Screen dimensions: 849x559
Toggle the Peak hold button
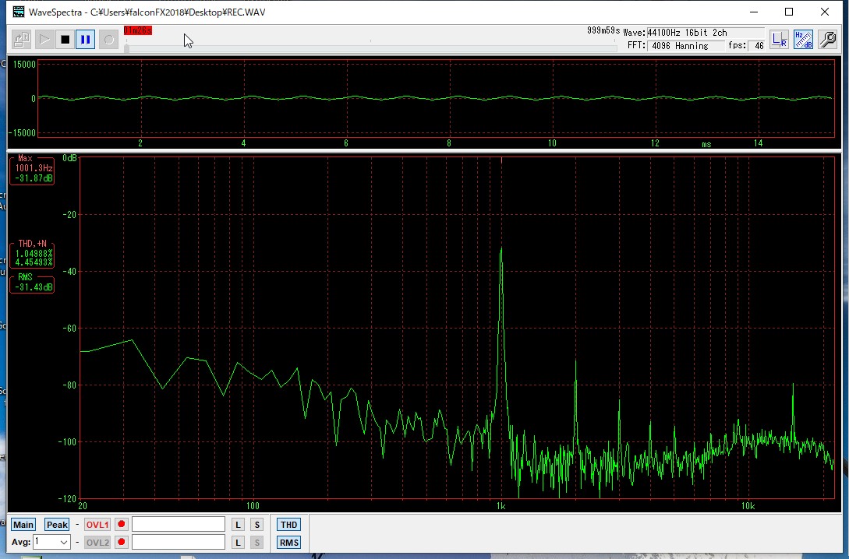pyautogui.click(x=57, y=525)
